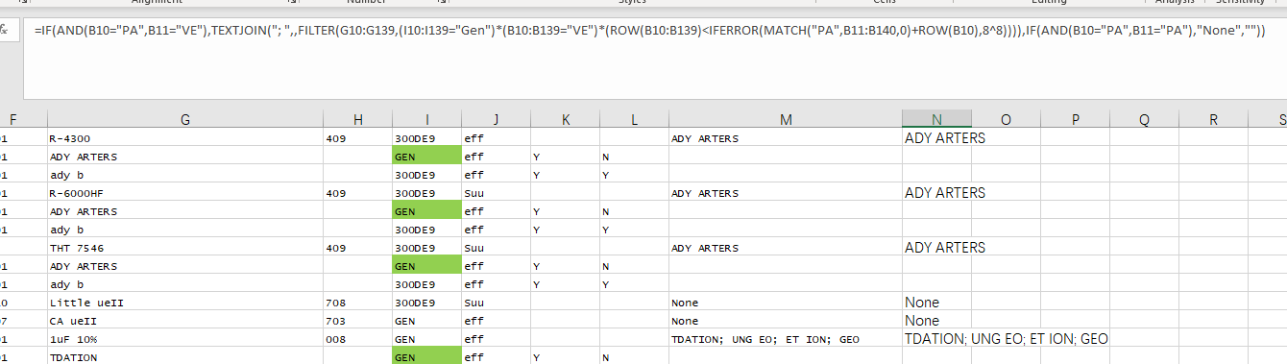1287x364 pixels.
Task: Select column R header
Action: [1213, 119]
